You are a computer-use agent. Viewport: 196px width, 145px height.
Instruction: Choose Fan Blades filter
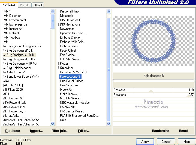click(x=67, y=55)
